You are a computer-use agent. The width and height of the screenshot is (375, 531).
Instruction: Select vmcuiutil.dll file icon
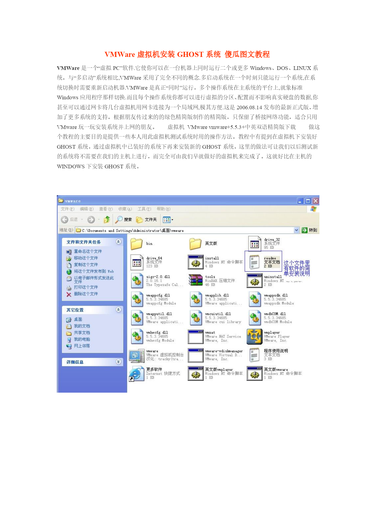coord(196,318)
